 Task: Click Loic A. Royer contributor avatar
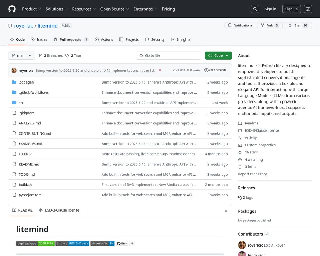242,245
